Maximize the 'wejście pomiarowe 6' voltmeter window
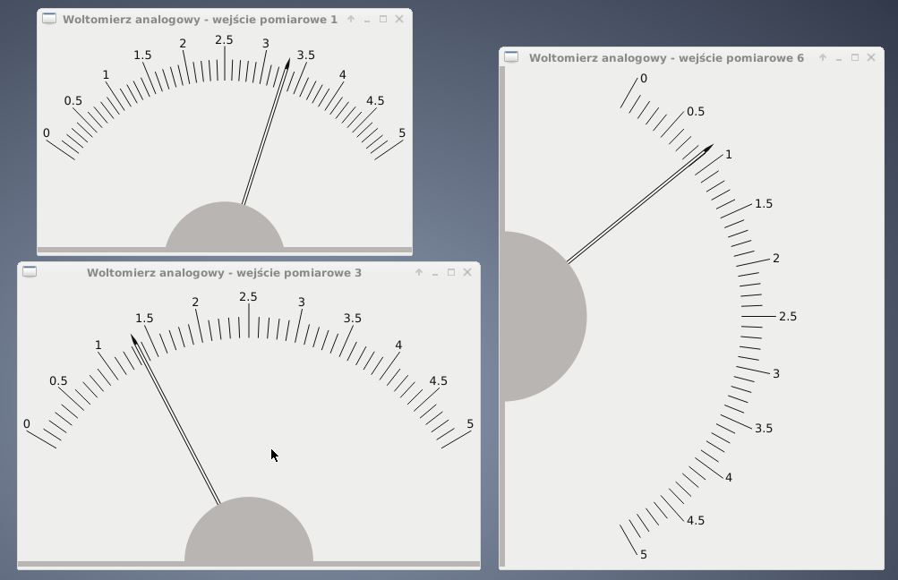 [x=855, y=57]
